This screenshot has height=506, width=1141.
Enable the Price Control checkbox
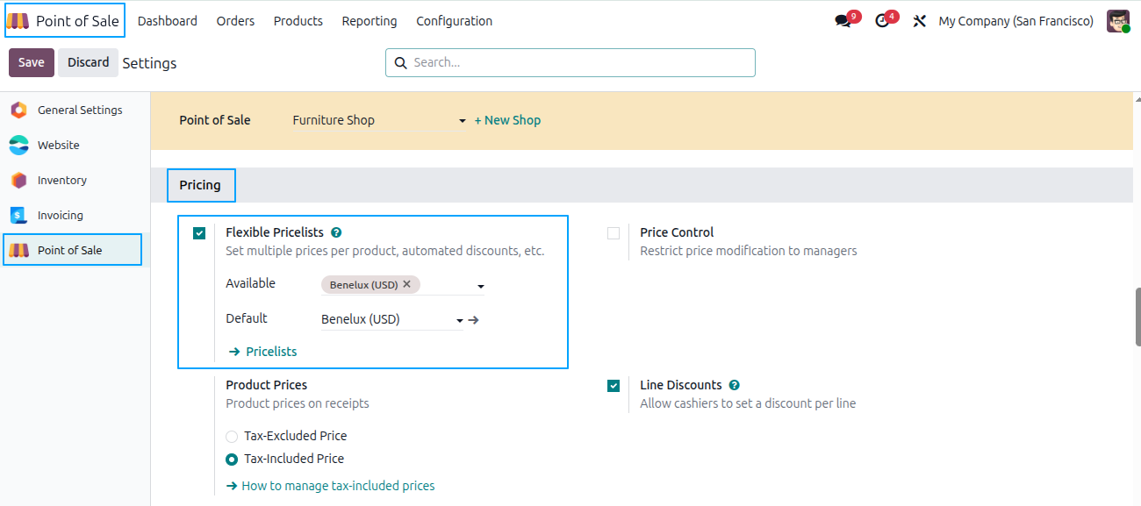pos(614,233)
